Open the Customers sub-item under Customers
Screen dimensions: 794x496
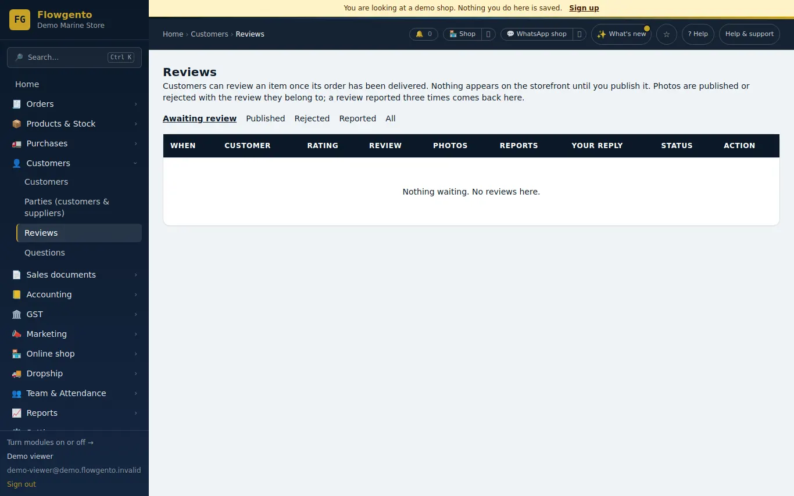(x=79, y=182)
